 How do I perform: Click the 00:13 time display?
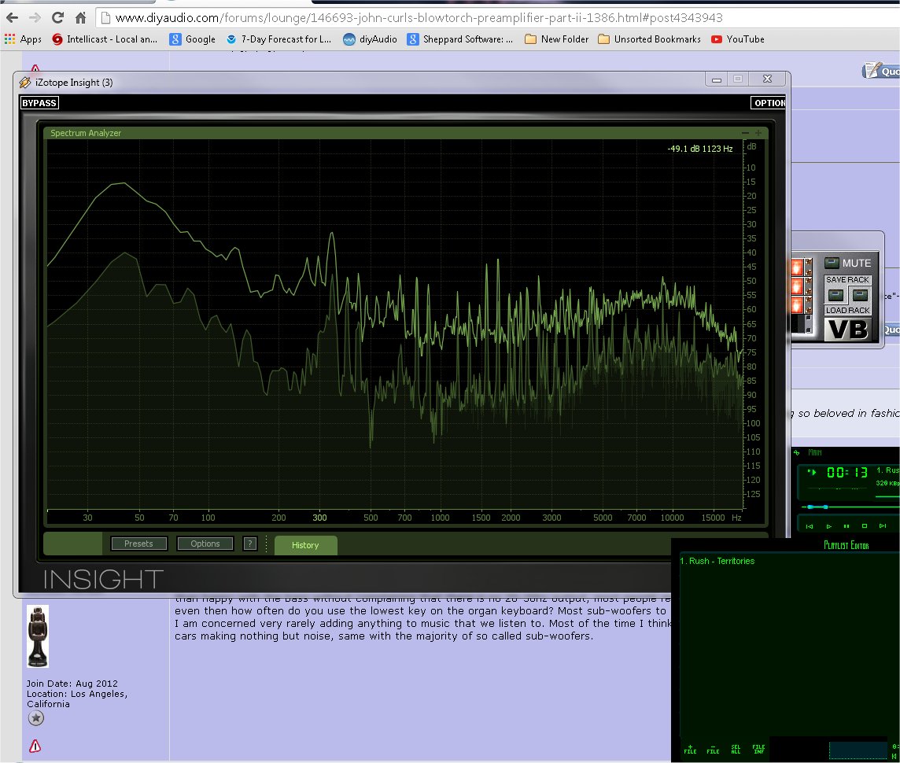click(847, 473)
